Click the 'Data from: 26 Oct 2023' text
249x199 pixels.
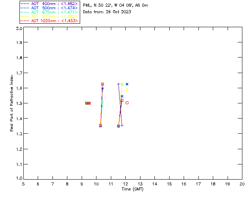click(107, 12)
